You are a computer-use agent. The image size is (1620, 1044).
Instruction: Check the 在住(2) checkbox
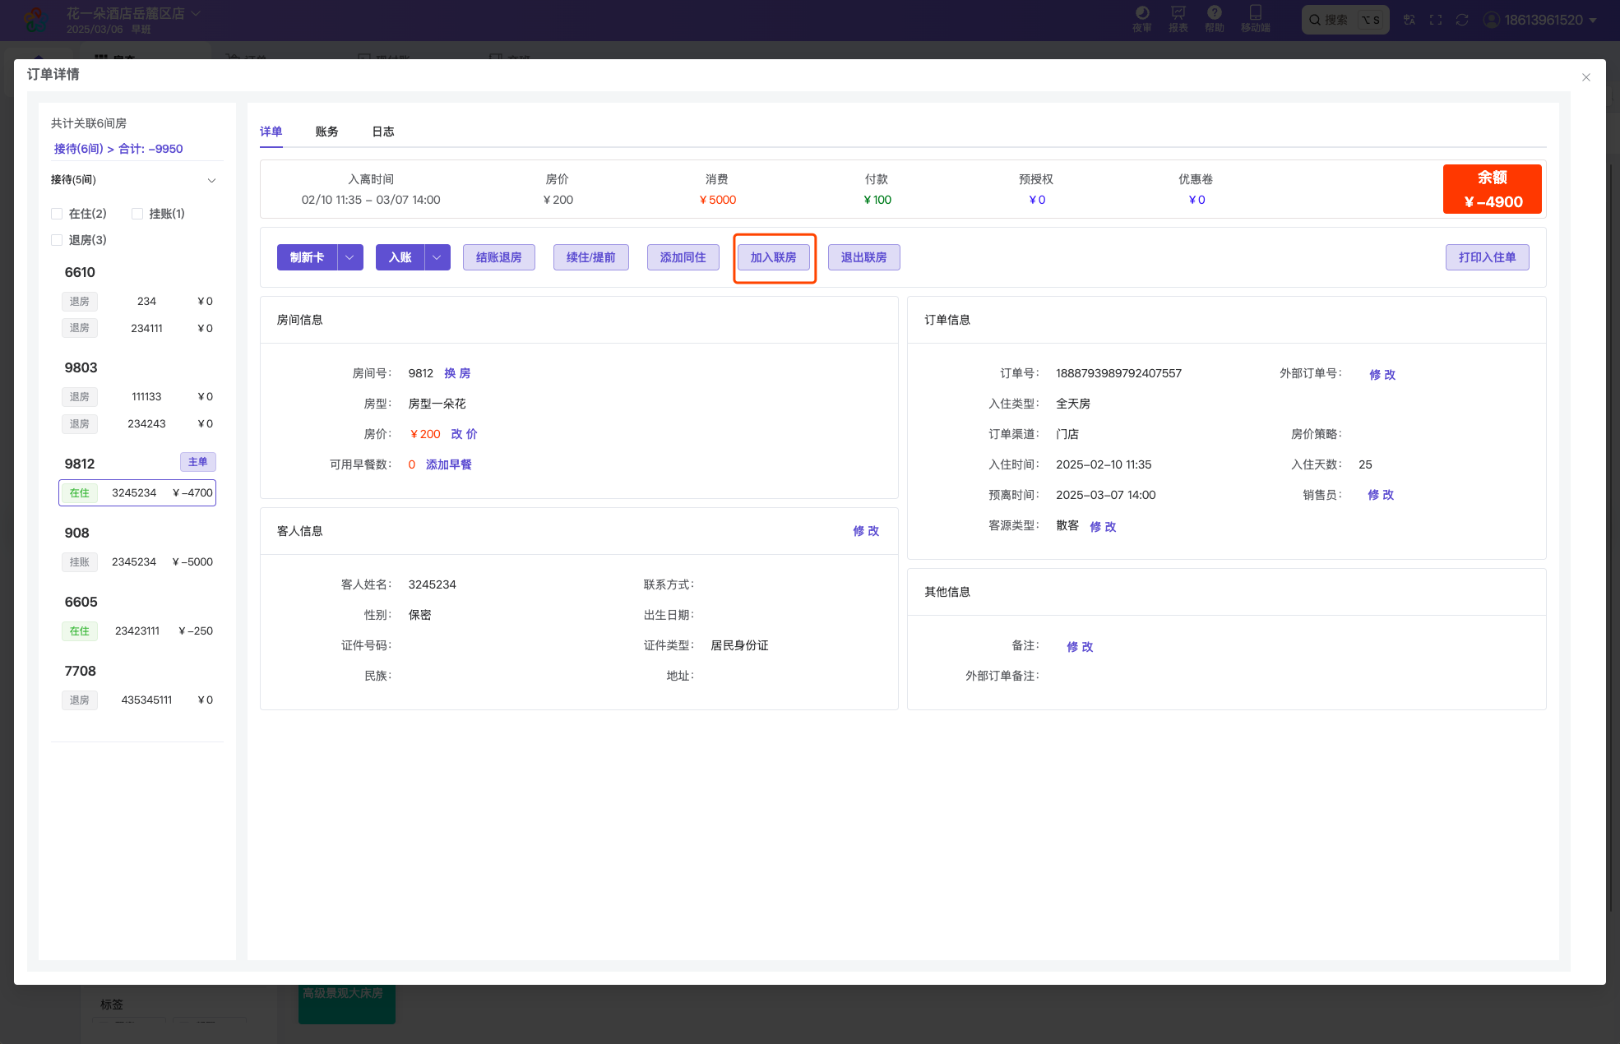click(x=57, y=214)
